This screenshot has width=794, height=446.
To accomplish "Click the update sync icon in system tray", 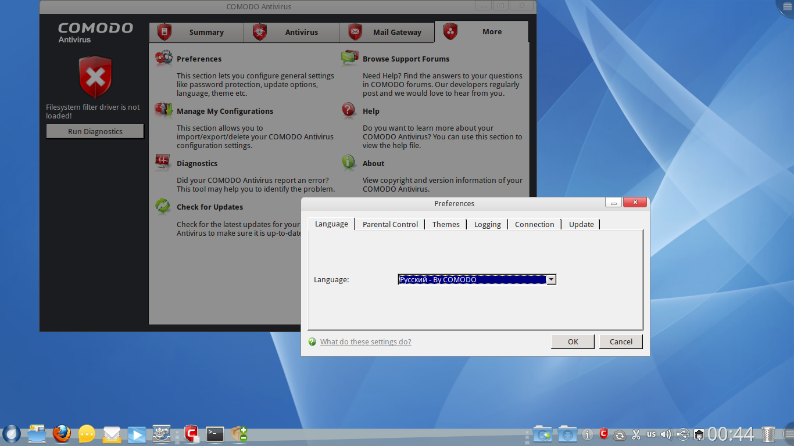I will pyautogui.click(x=620, y=434).
